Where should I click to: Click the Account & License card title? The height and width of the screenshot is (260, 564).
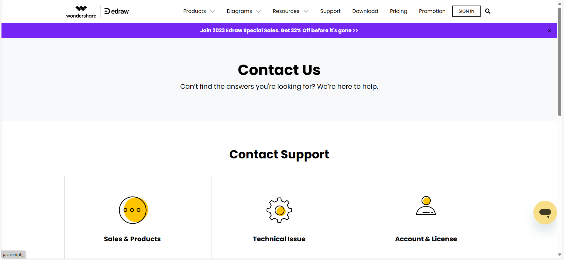click(x=426, y=239)
